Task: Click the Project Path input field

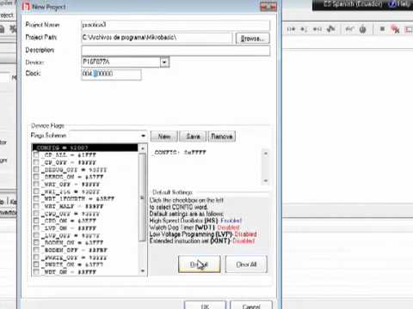Action: [x=157, y=38]
